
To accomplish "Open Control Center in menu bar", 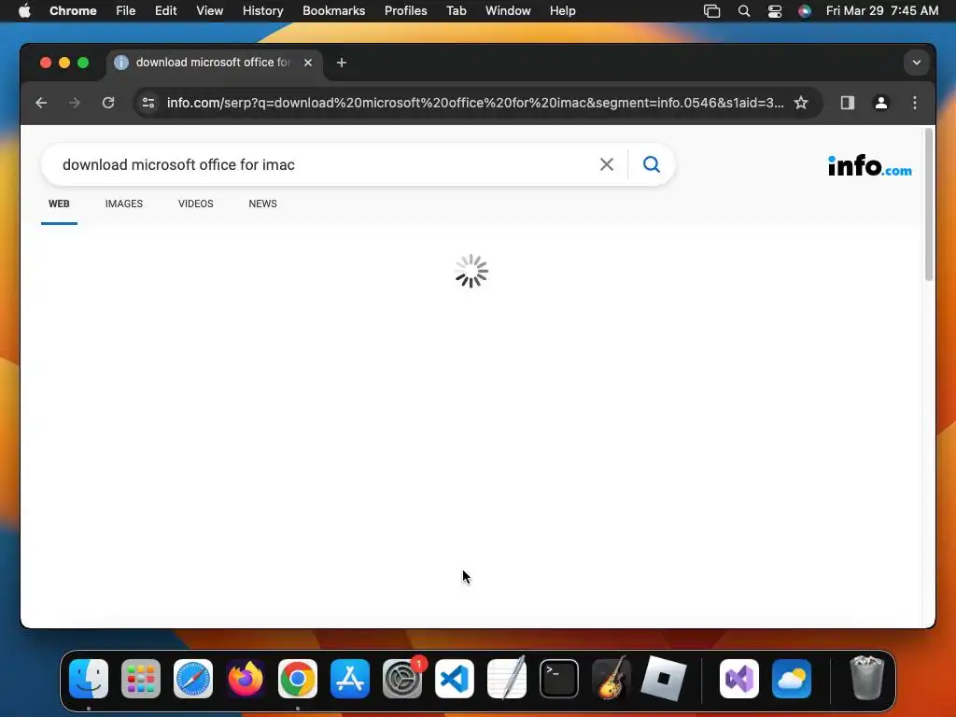I will click(774, 11).
